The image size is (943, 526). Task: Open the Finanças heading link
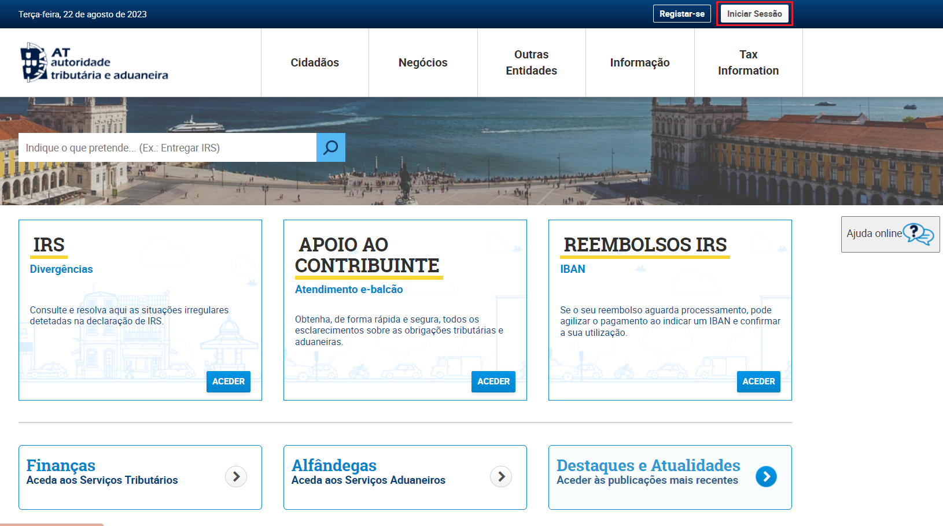[x=61, y=465]
